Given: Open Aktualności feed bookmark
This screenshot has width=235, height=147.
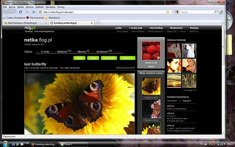Looking at the screenshot, I should (x=53, y=18).
